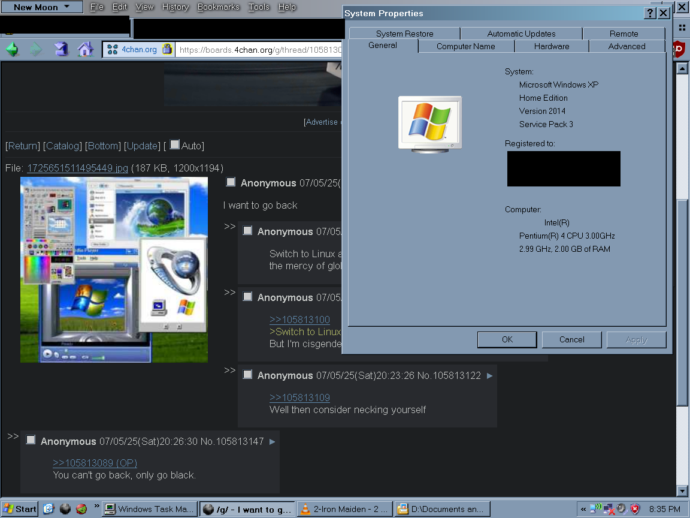
Task: Follow the >>105813109 quote link
Action: (x=299, y=397)
